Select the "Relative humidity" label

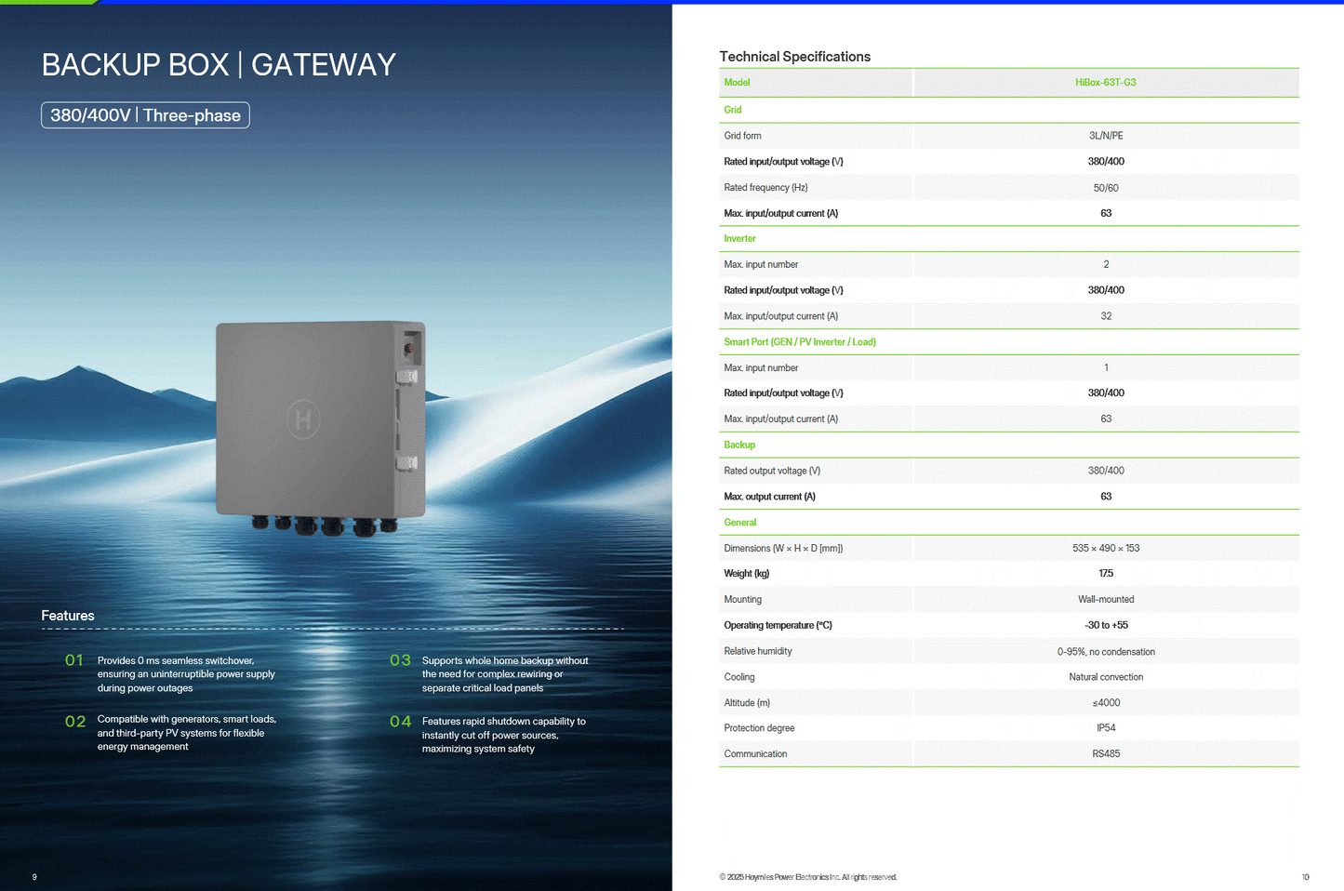pyautogui.click(x=758, y=652)
